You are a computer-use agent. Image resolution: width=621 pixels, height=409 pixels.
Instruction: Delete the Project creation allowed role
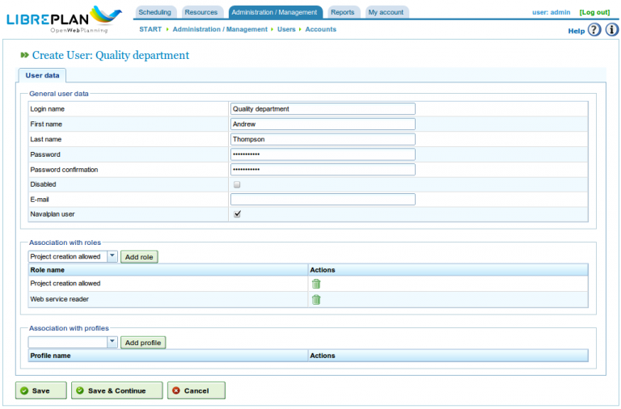[x=316, y=284]
